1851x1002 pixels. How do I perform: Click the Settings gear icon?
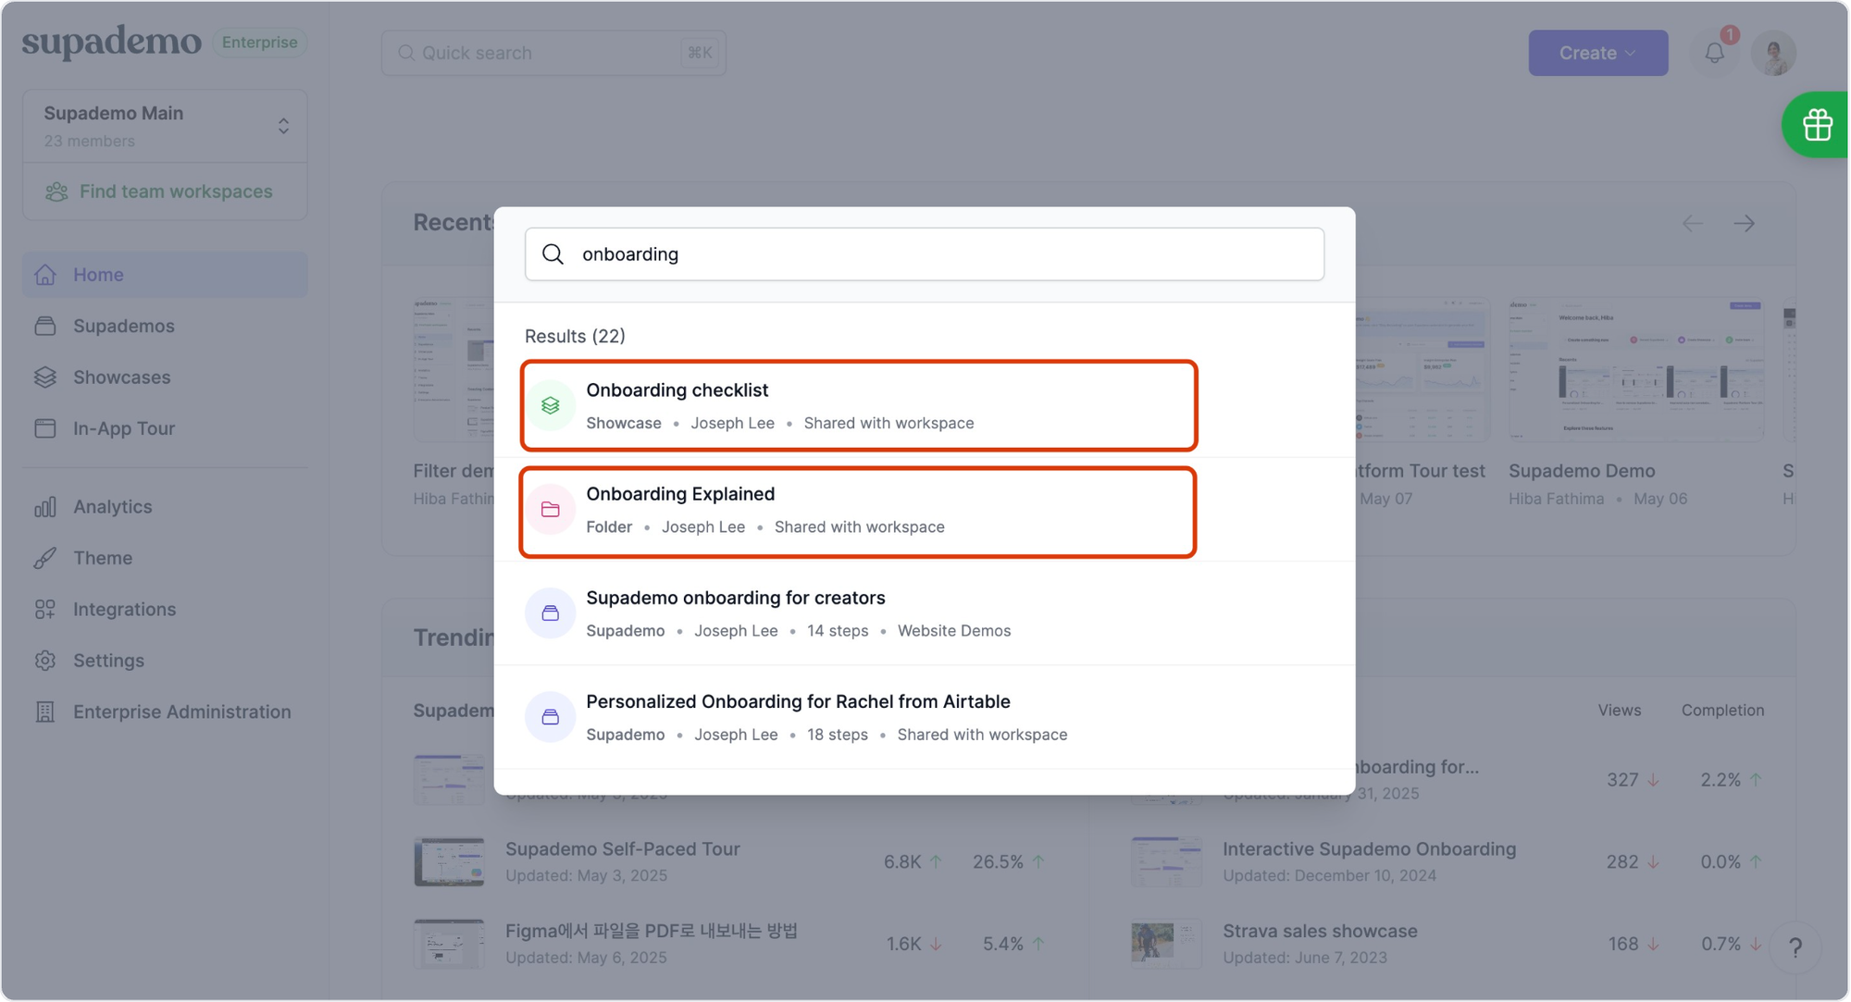pos(45,661)
